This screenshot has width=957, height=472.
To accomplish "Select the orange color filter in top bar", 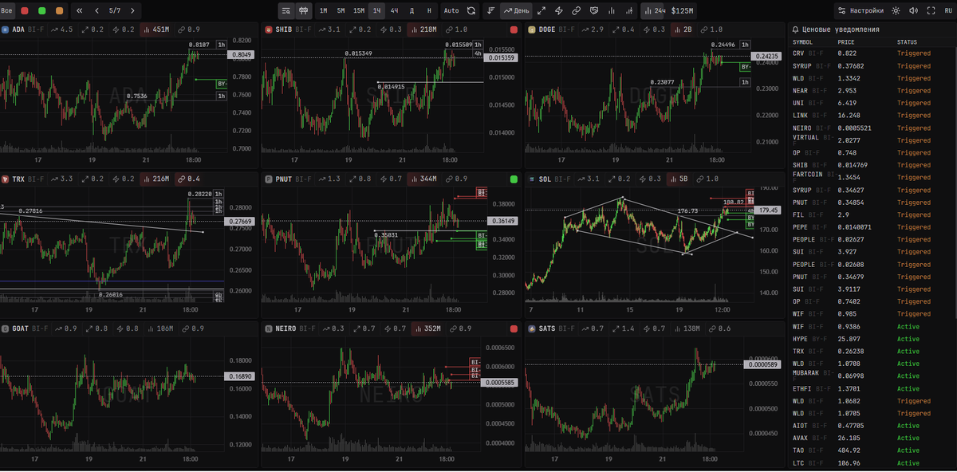I will 60,11.
